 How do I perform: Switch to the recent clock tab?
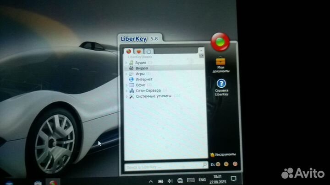tap(148, 51)
